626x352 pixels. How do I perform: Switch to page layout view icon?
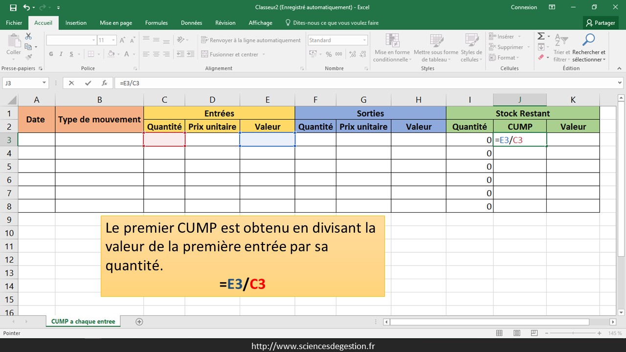point(518,333)
